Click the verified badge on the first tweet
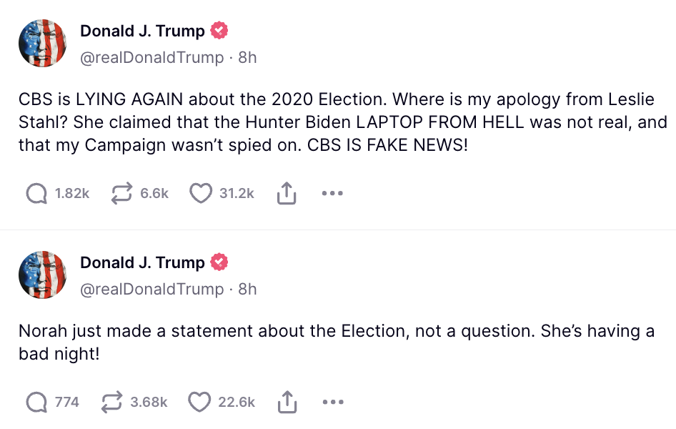The width and height of the screenshot is (676, 429). (219, 30)
